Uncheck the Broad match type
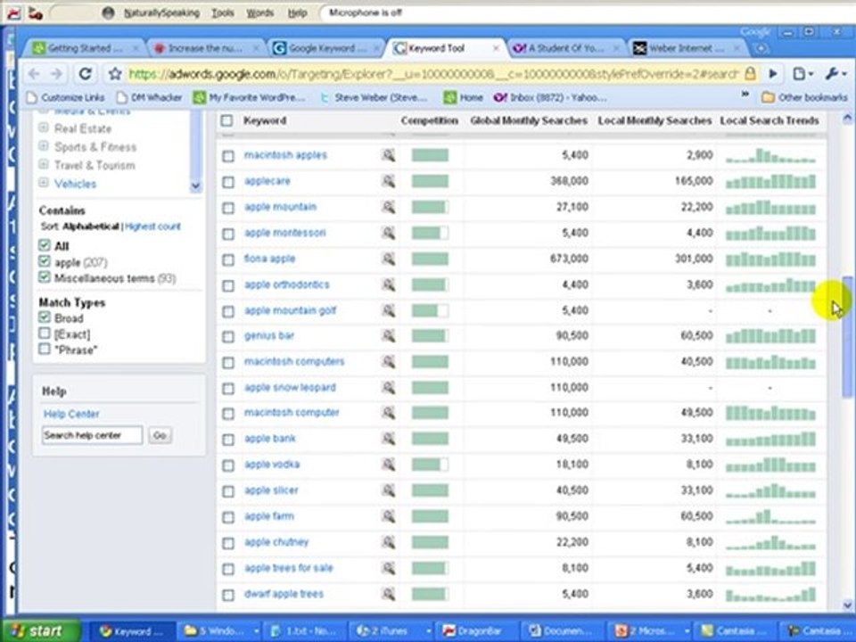The height and width of the screenshot is (642, 856). point(45,317)
